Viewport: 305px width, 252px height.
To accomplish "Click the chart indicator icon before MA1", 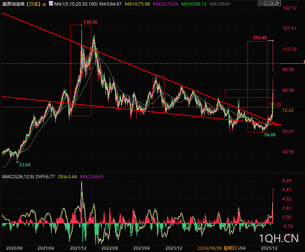I will coord(51,3).
